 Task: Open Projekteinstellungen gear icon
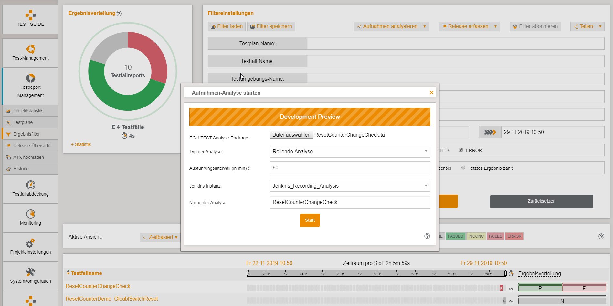pos(30,243)
